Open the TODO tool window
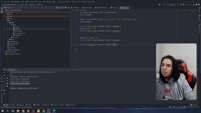Screen dimensions: 201x113 (x=12, y=105)
